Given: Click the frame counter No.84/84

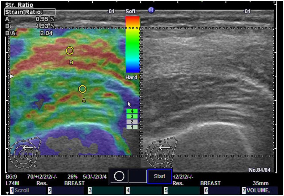Looking at the screenshot, I should tap(259, 170).
